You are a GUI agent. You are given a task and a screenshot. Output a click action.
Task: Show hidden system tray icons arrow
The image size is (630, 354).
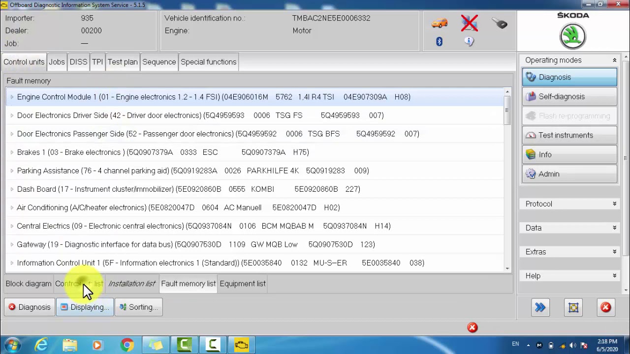pyautogui.click(x=528, y=345)
